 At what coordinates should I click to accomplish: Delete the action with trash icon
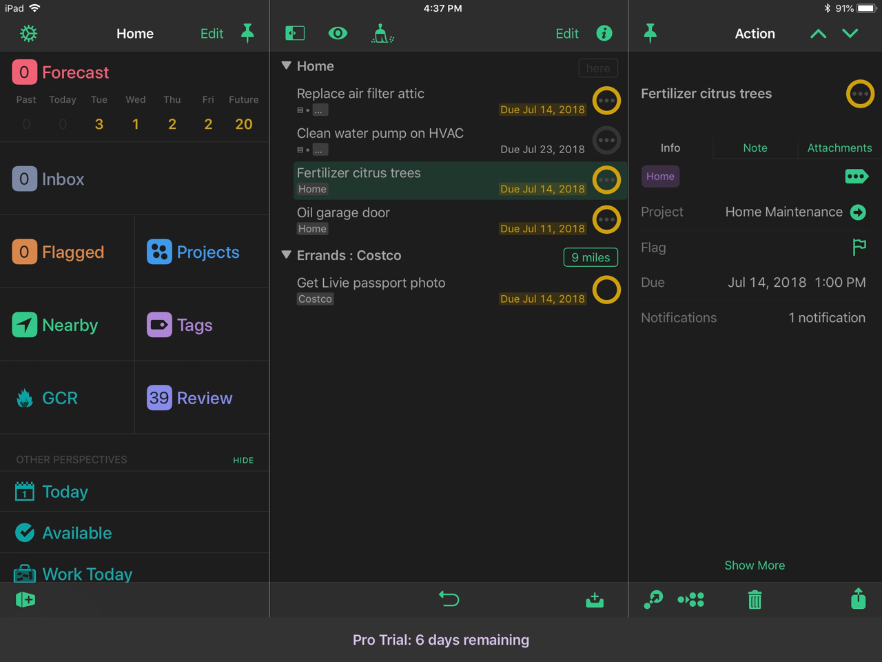(x=755, y=600)
